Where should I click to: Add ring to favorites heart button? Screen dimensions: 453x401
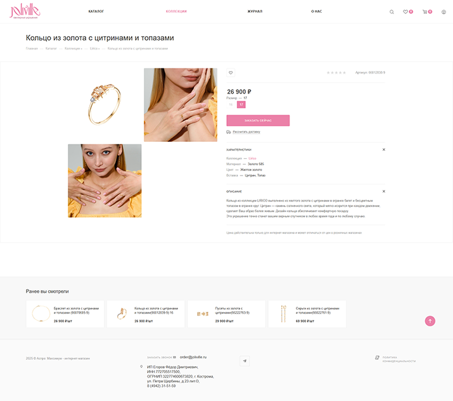coord(231,72)
